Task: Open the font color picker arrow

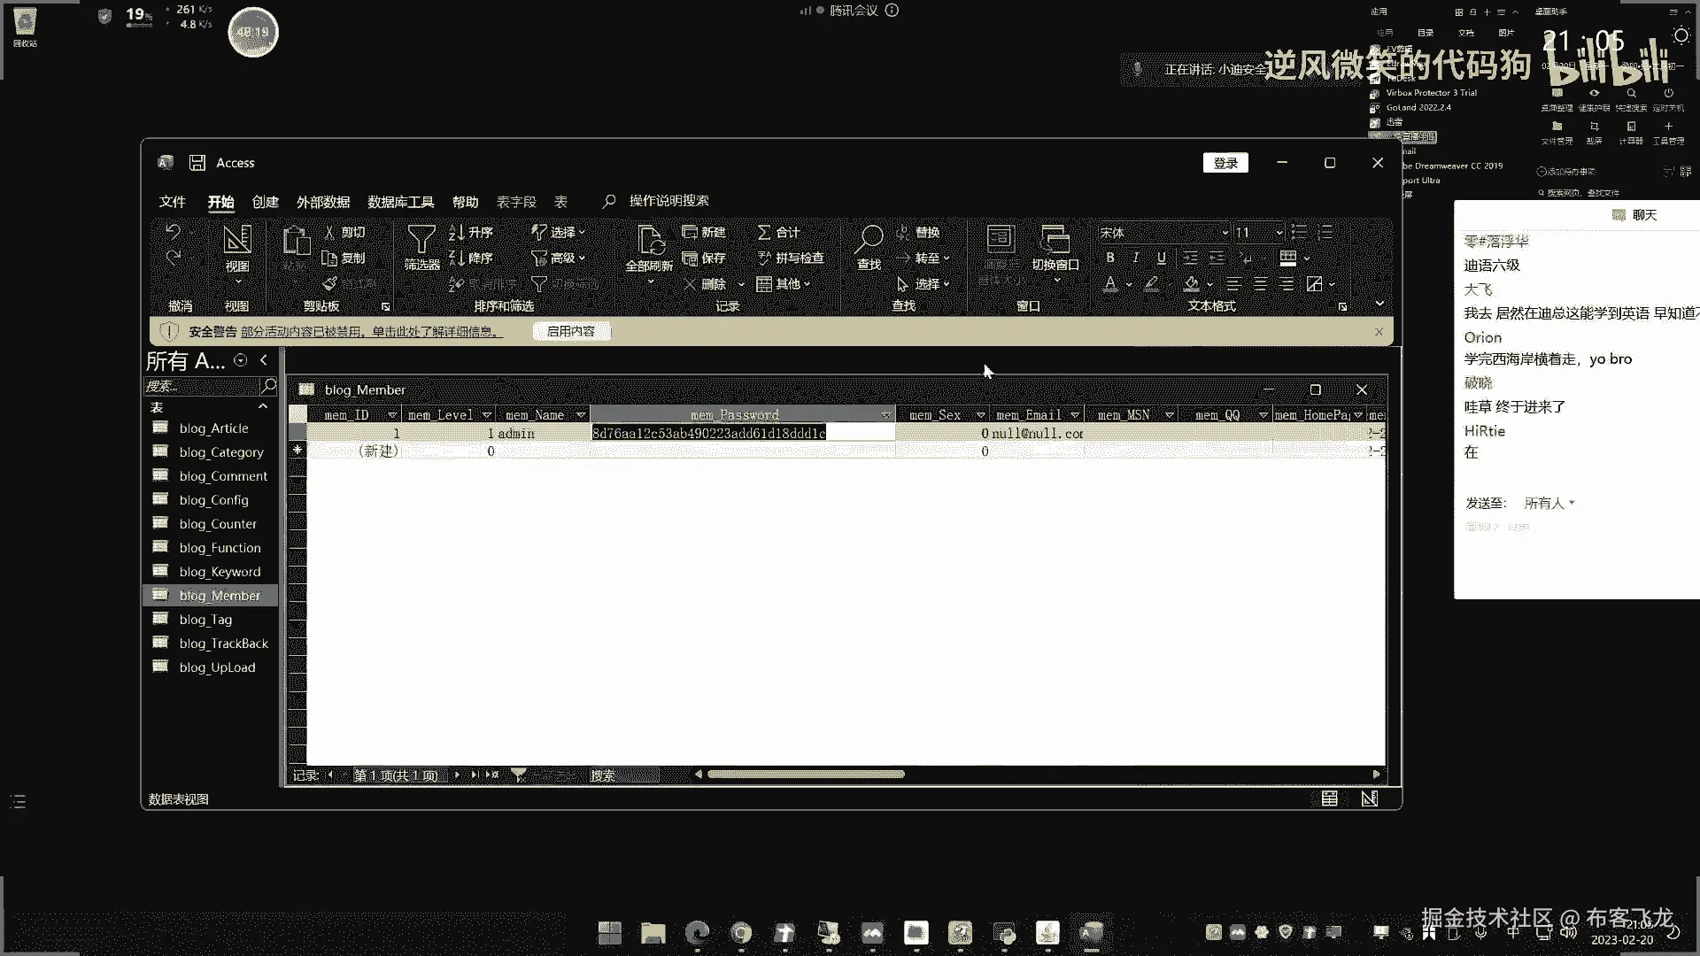Action: 1129,285
